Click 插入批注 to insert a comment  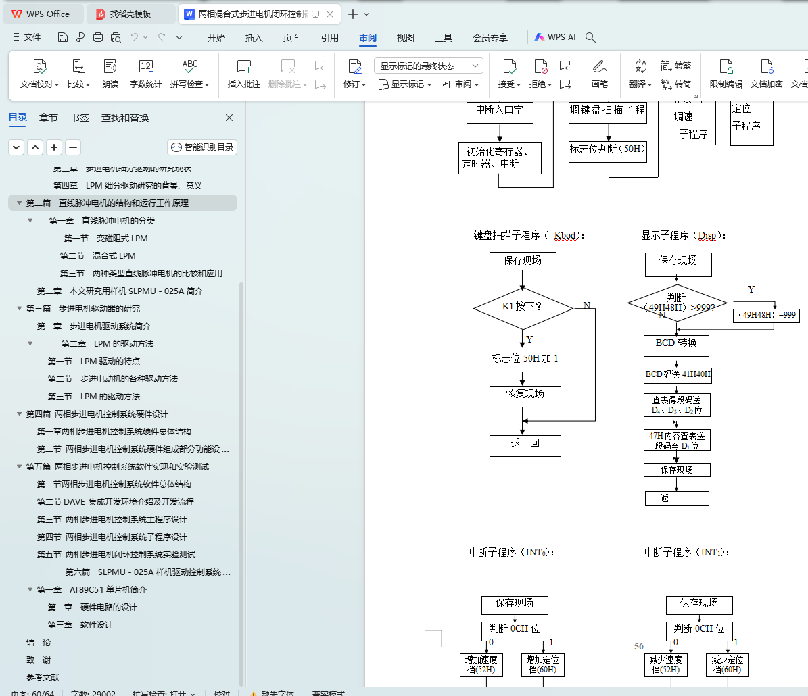pyautogui.click(x=243, y=74)
